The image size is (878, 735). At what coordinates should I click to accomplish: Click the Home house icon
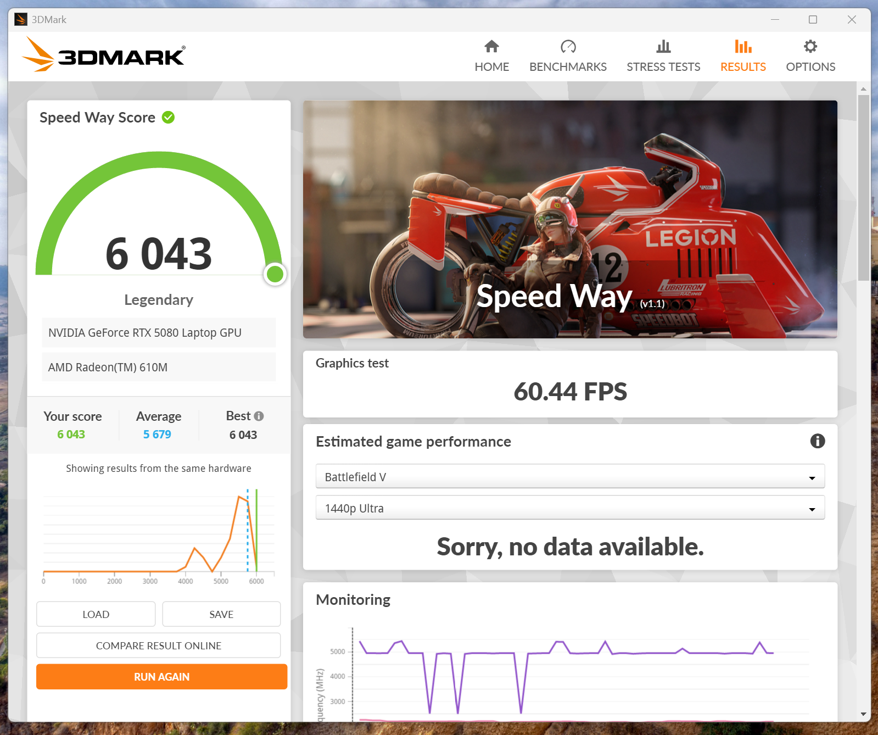click(x=491, y=47)
